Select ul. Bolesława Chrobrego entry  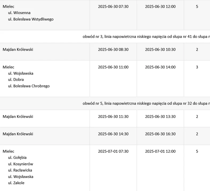[29, 86]
